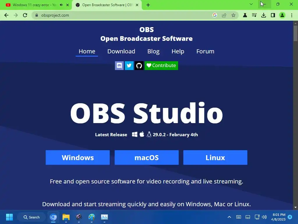This screenshot has height=224, width=298.
Task: Close the Windows 11 crazy error tab
Action: [68, 5]
